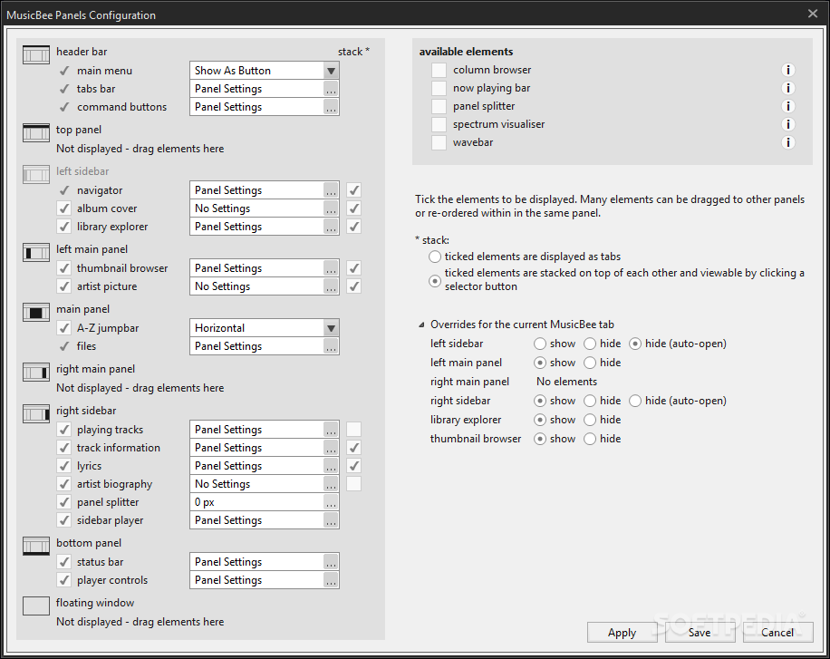Viewport: 830px width, 659px height.
Task: Click the Cancel button
Action: click(x=777, y=633)
